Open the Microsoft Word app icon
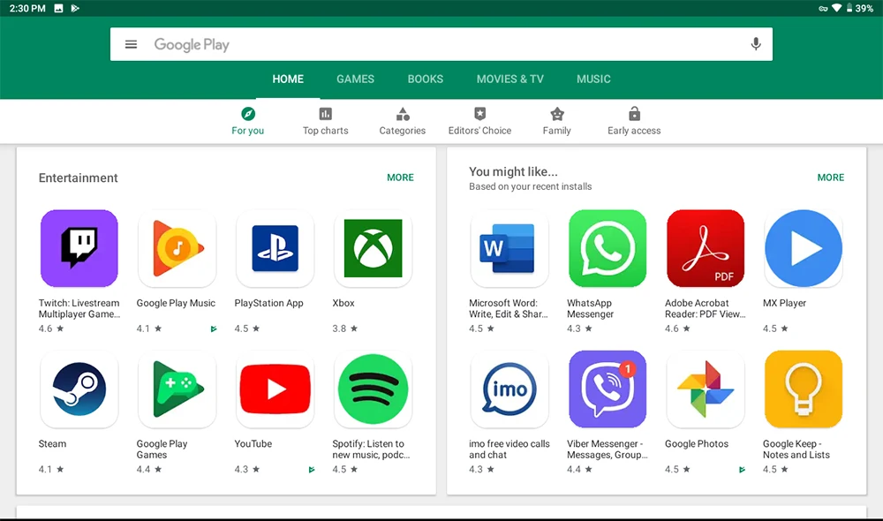 pos(509,248)
